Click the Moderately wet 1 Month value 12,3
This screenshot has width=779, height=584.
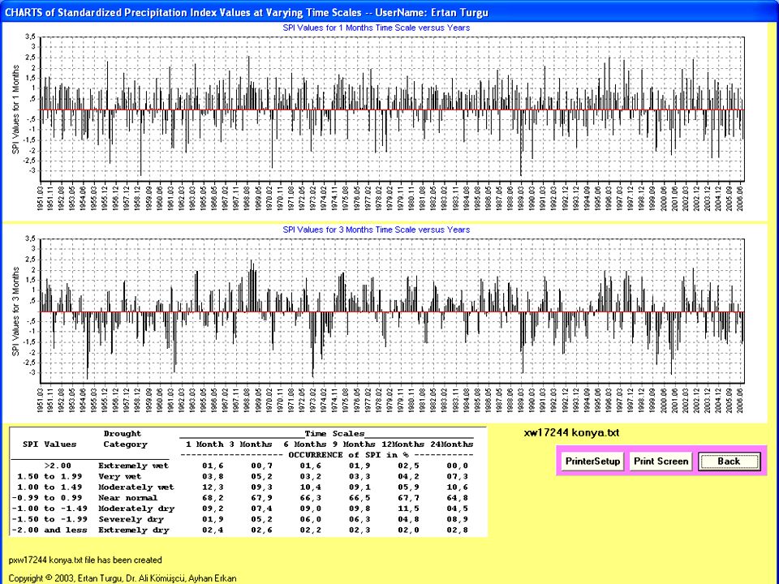pyautogui.click(x=213, y=487)
